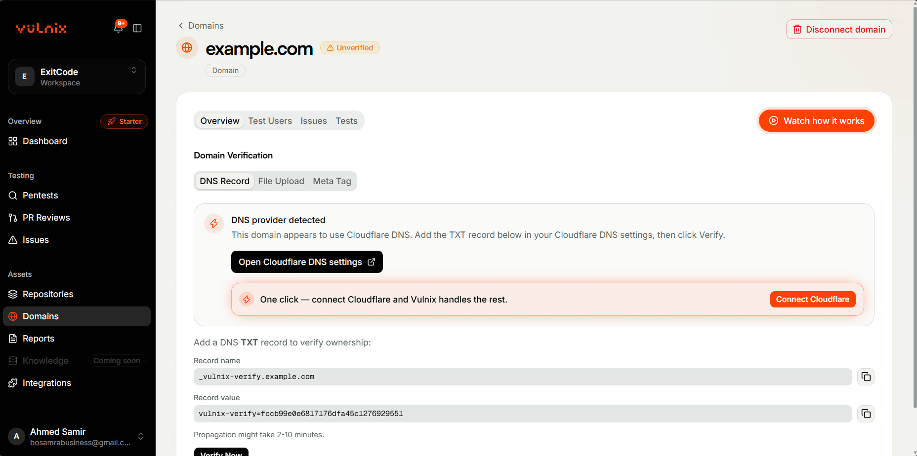Click the Reports document icon
The width and height of the screenshot is (917, 456).
13,339
